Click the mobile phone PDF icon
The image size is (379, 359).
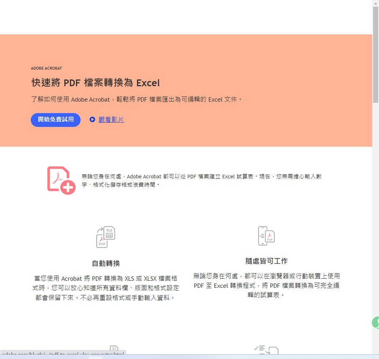pyautogui.click(x=266, y=236)
